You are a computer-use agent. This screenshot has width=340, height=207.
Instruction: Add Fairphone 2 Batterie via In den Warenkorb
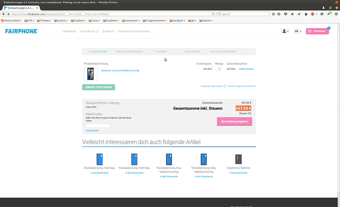[x=238, y=173]
